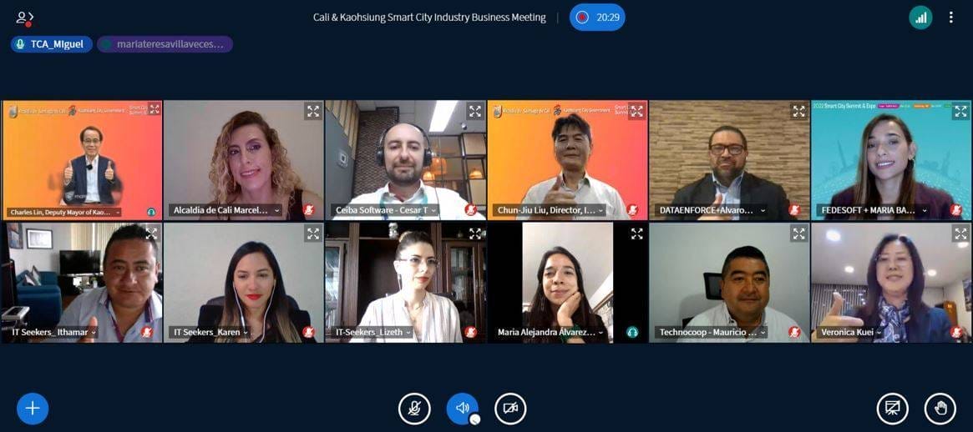Toggle the speaker audio button
973x432 pixels.
click(463, 409)
